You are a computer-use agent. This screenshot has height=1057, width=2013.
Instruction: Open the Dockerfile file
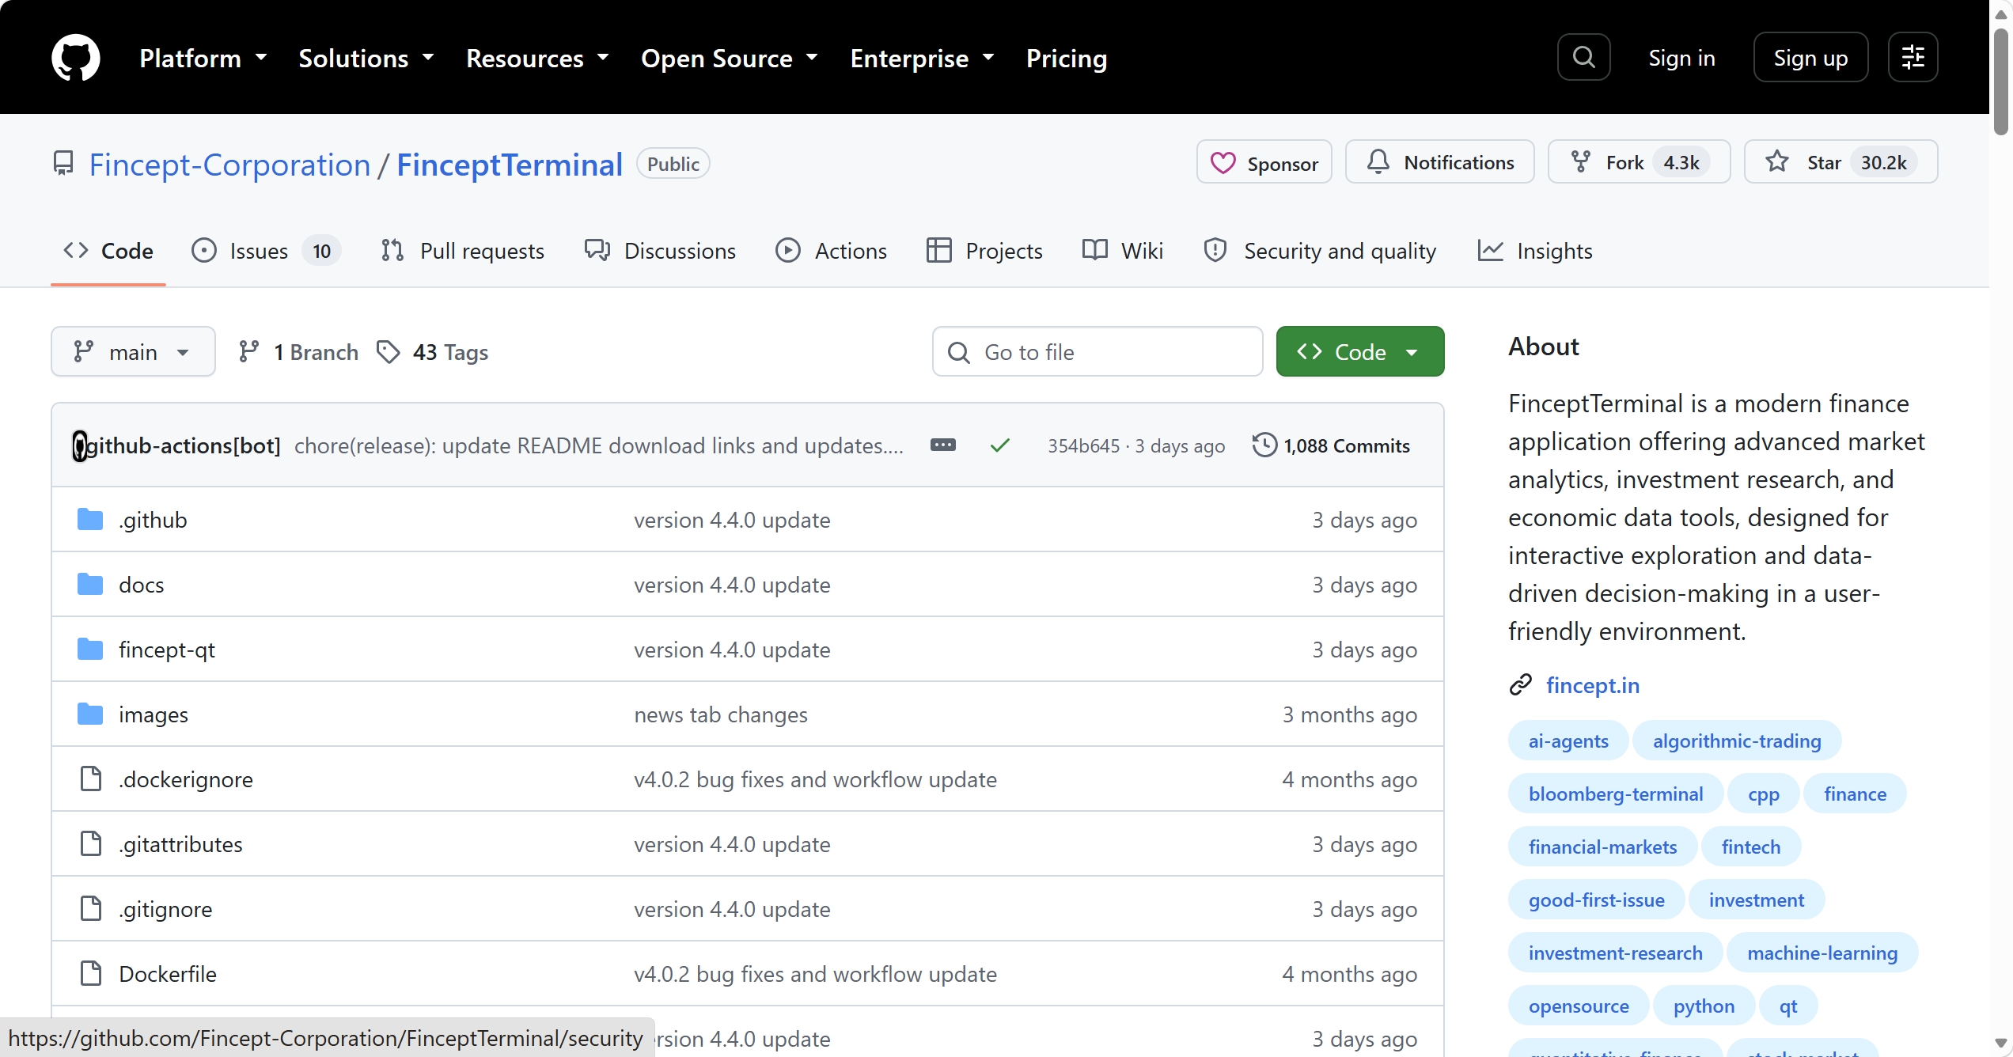(x=168, y=974)
